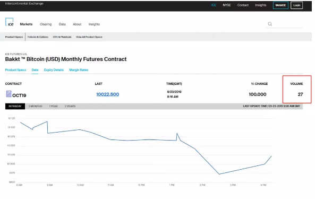Switch to Expiry Details tab
The width and height of the screenshot is (315, 201).
(x=54, y=70)
